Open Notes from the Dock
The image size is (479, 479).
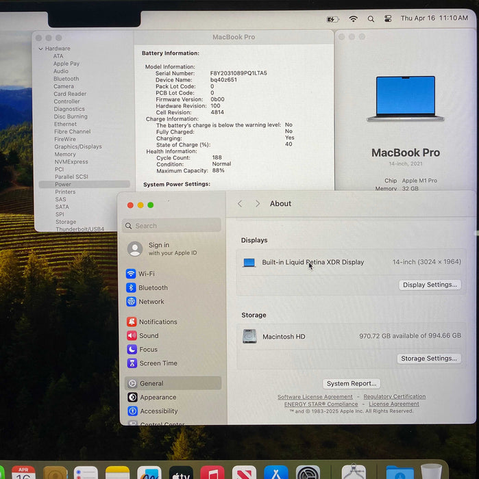(x=117, y=472)
